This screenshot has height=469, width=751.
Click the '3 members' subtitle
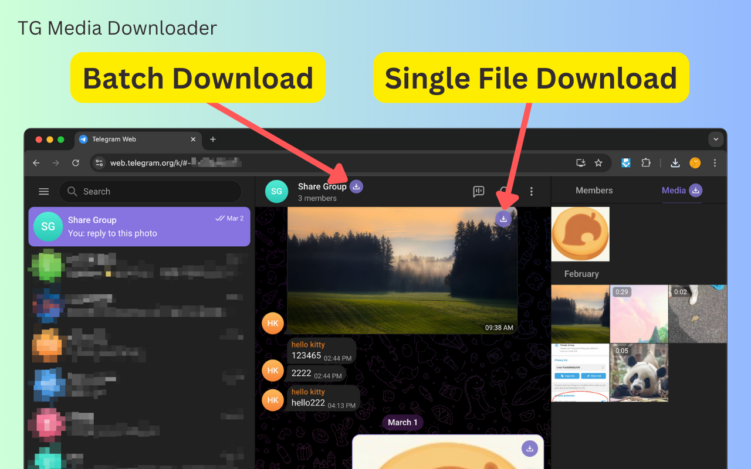pyautogui.click(x=317, y=198)
